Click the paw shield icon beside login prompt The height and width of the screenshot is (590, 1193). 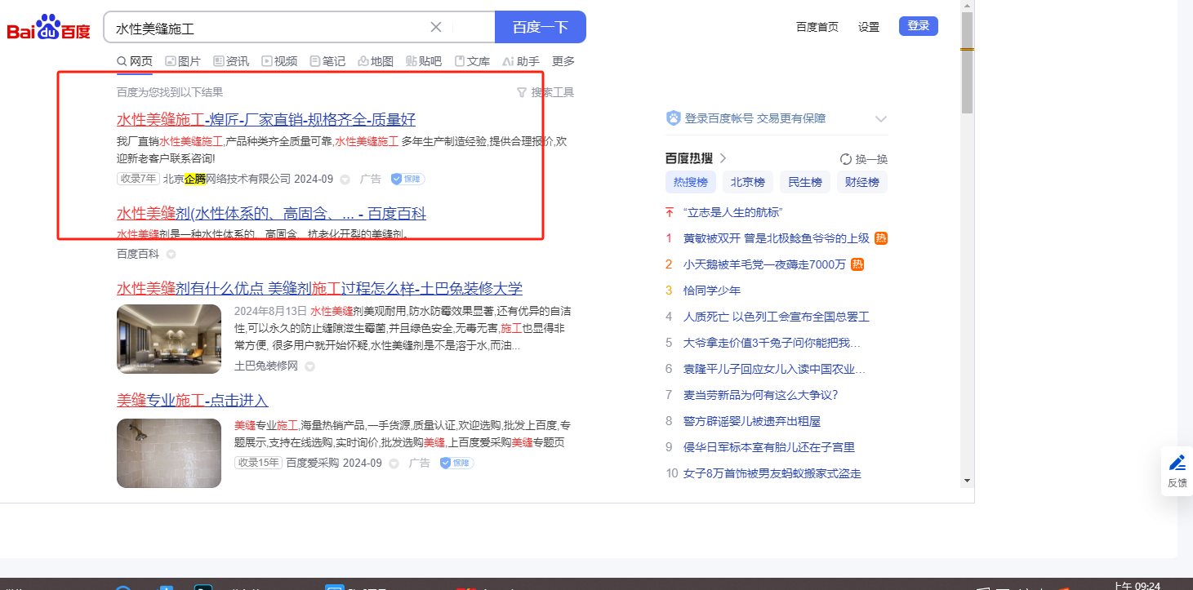click(674, 118)
